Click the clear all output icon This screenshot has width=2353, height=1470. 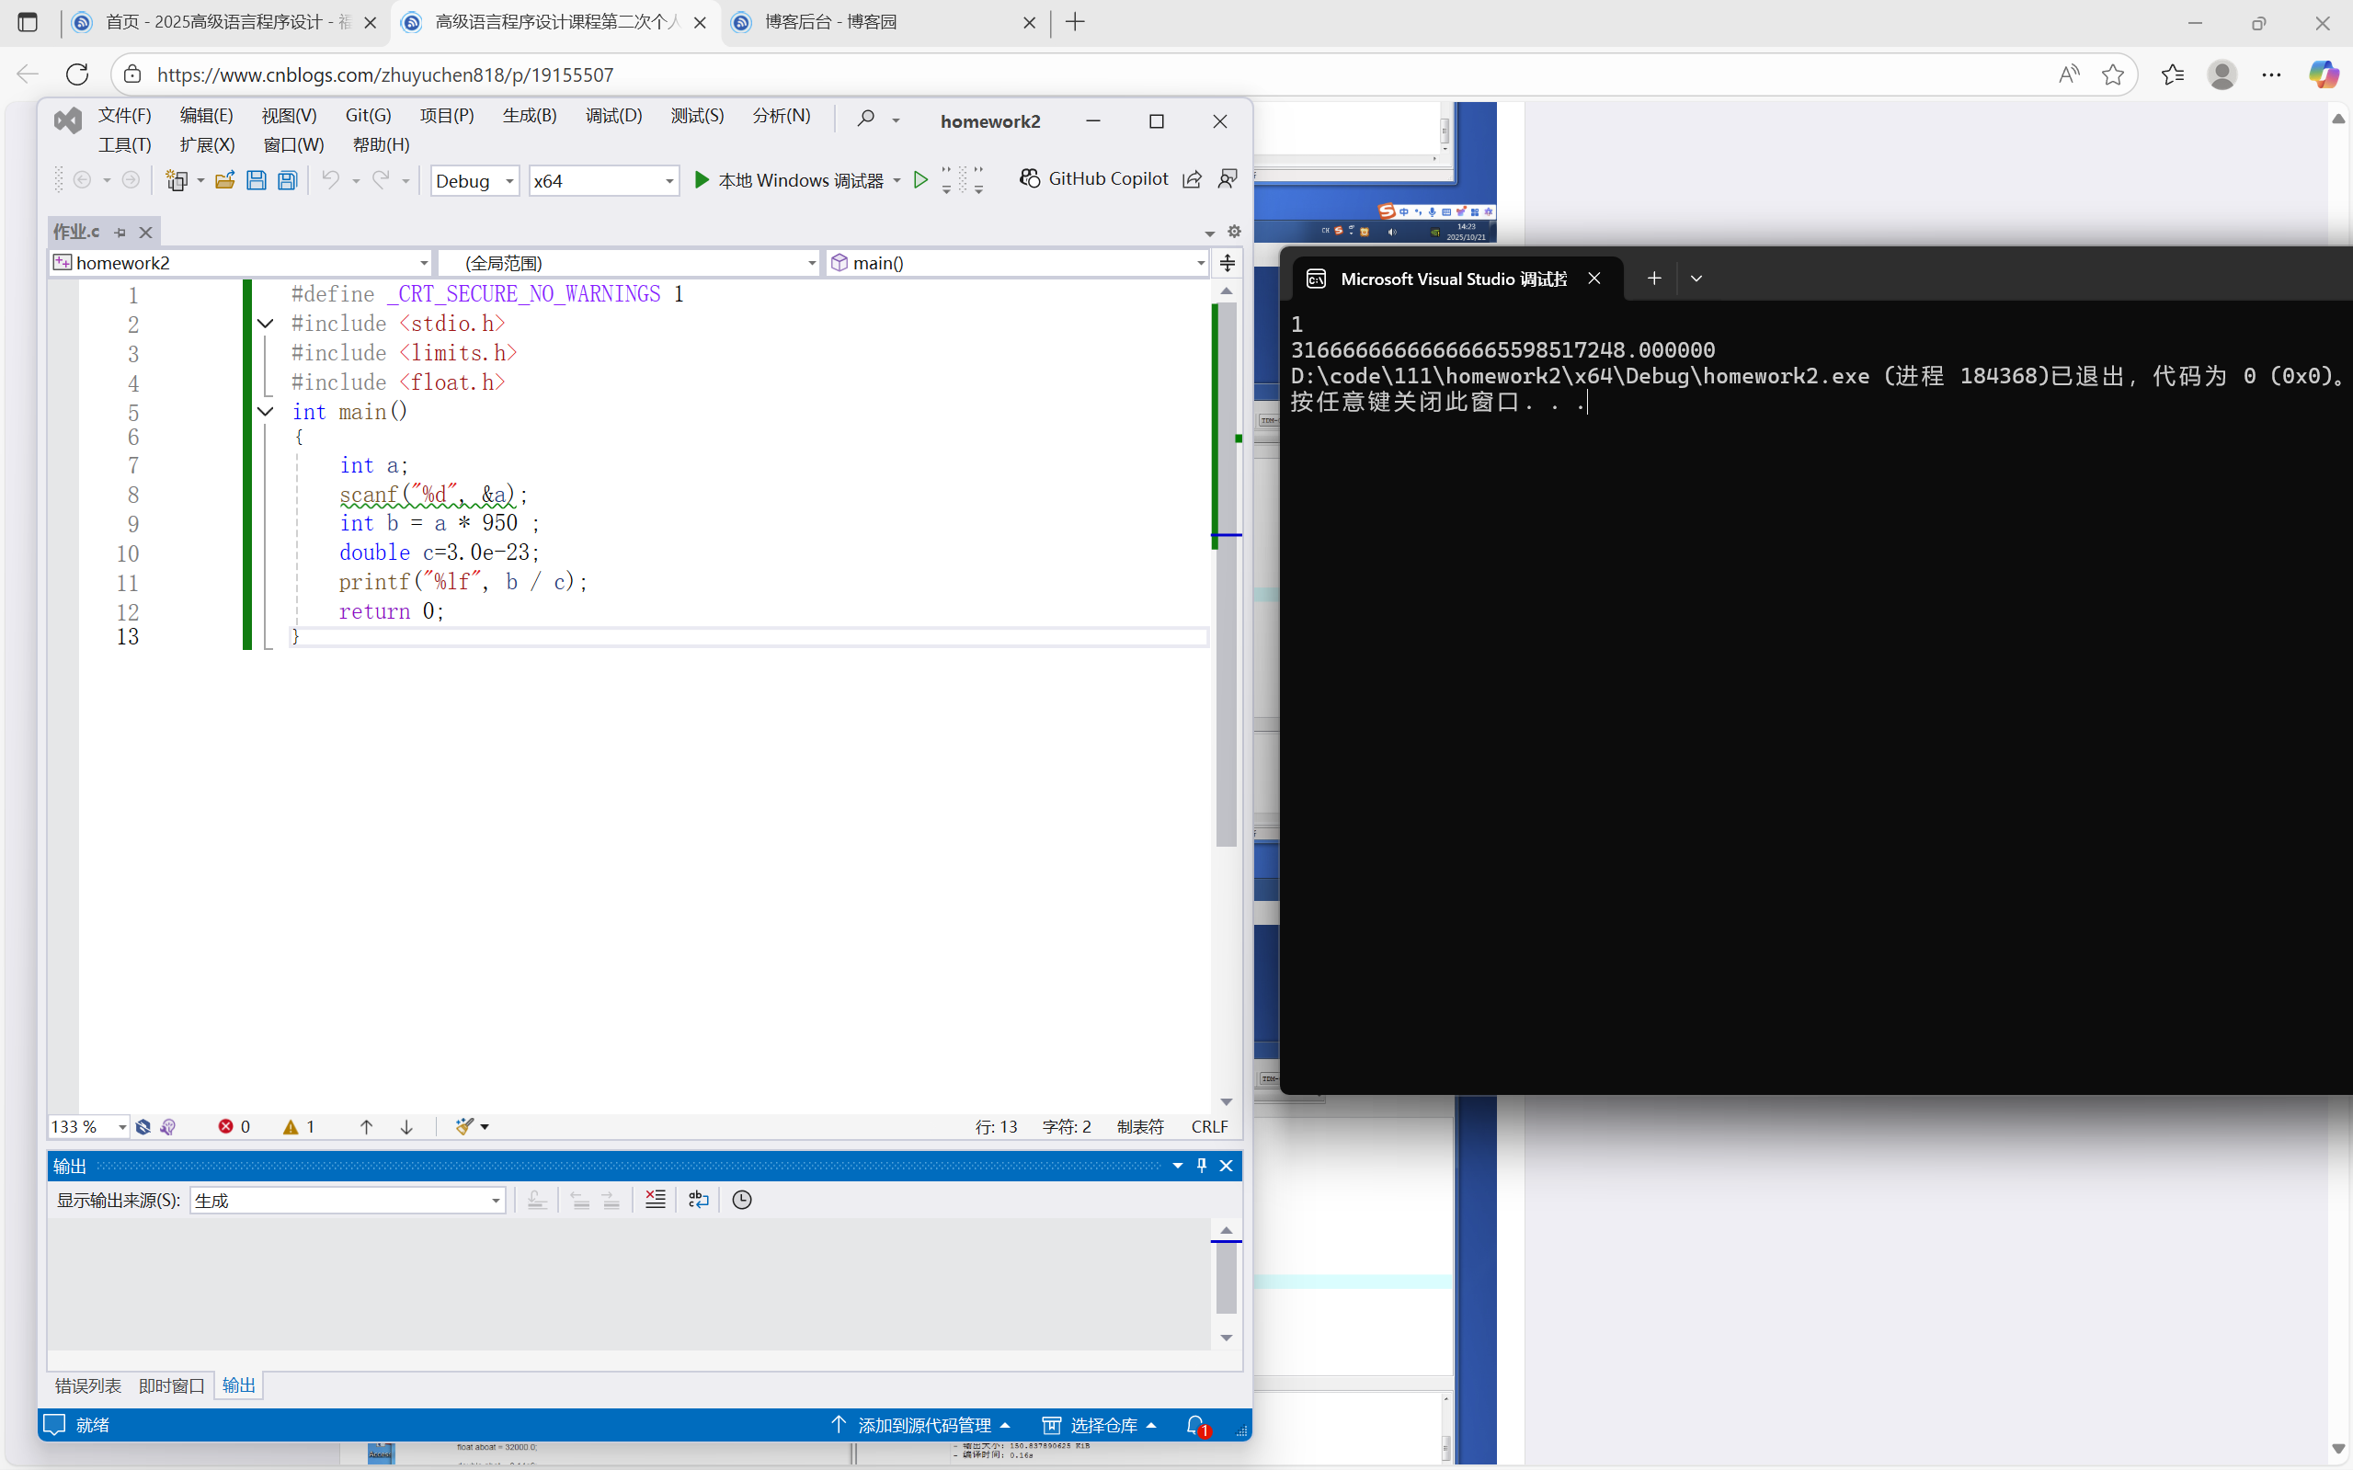[x=656, y=1200]
